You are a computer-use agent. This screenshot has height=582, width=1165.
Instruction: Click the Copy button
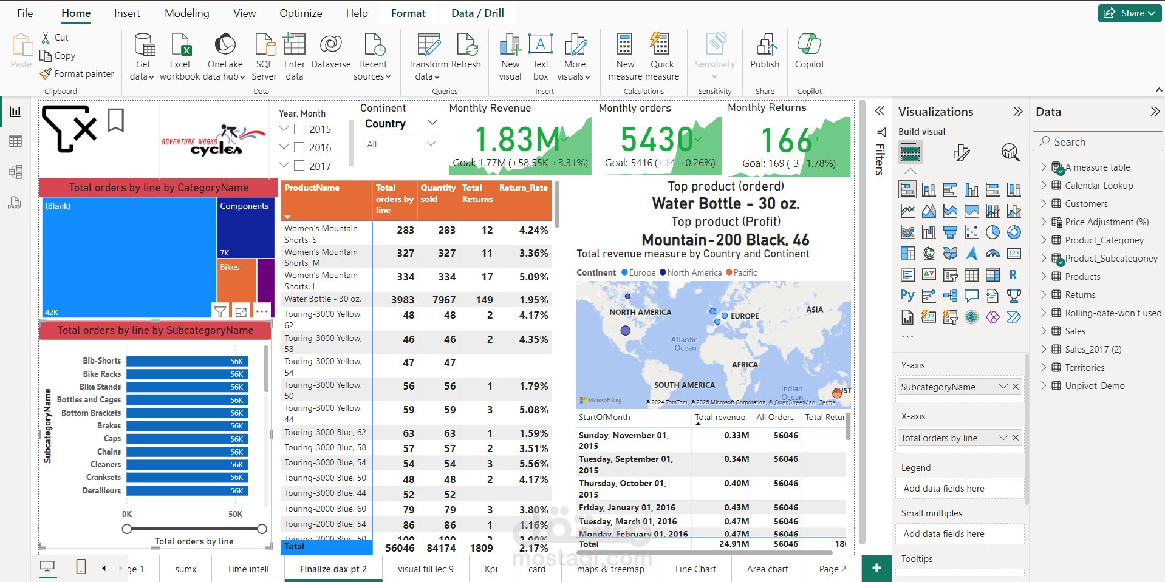(x=58, y=56)
